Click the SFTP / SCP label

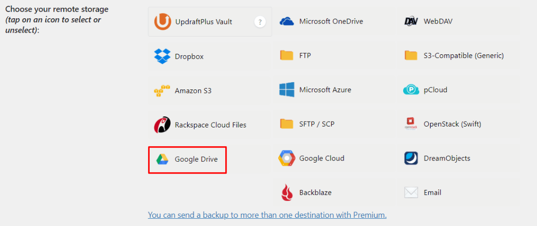(317, 124)
